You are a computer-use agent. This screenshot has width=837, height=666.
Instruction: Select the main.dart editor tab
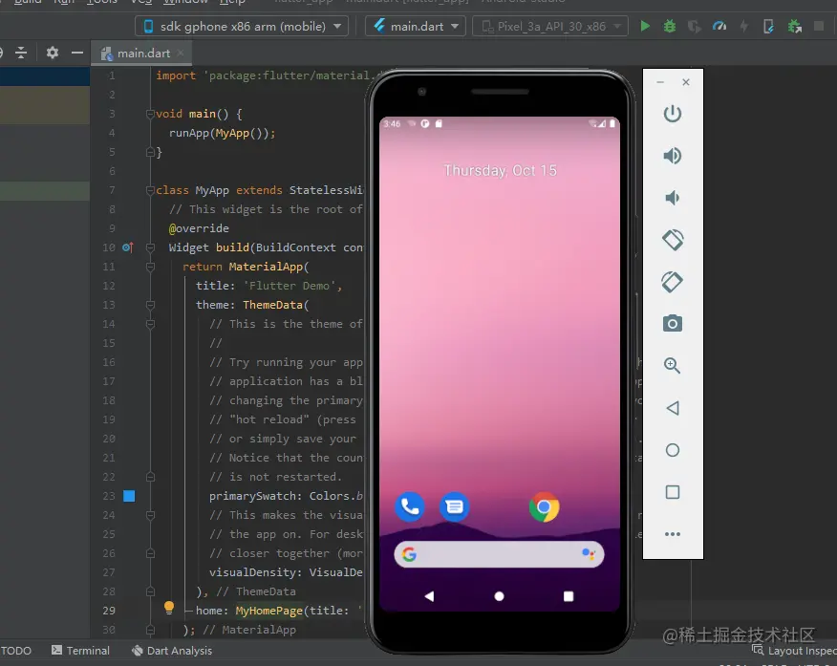click(x=143, y=54)
